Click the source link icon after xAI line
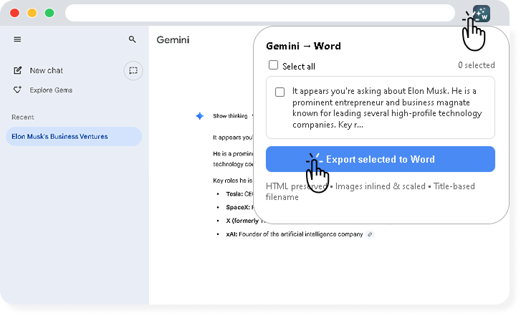Image resolution: width=521 pixels, height=316 pixels. tap(370, 234)
